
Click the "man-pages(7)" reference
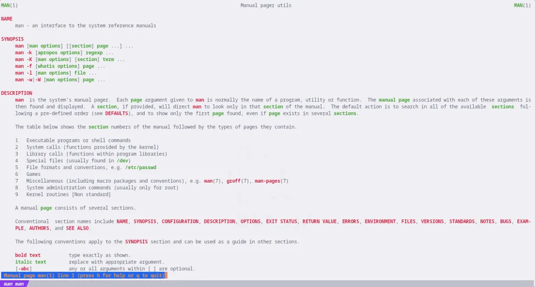272,181
